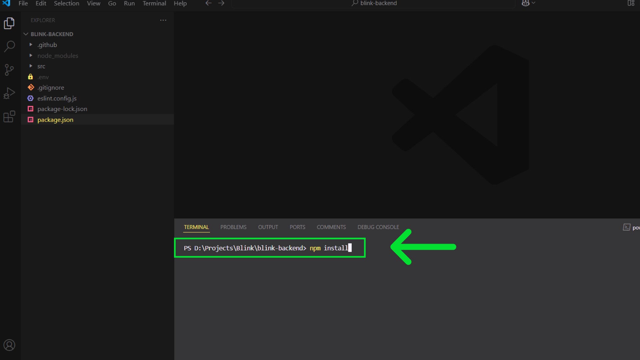Open the Terminal menu
Screen dimensions: 640x360
pos(154,3)
